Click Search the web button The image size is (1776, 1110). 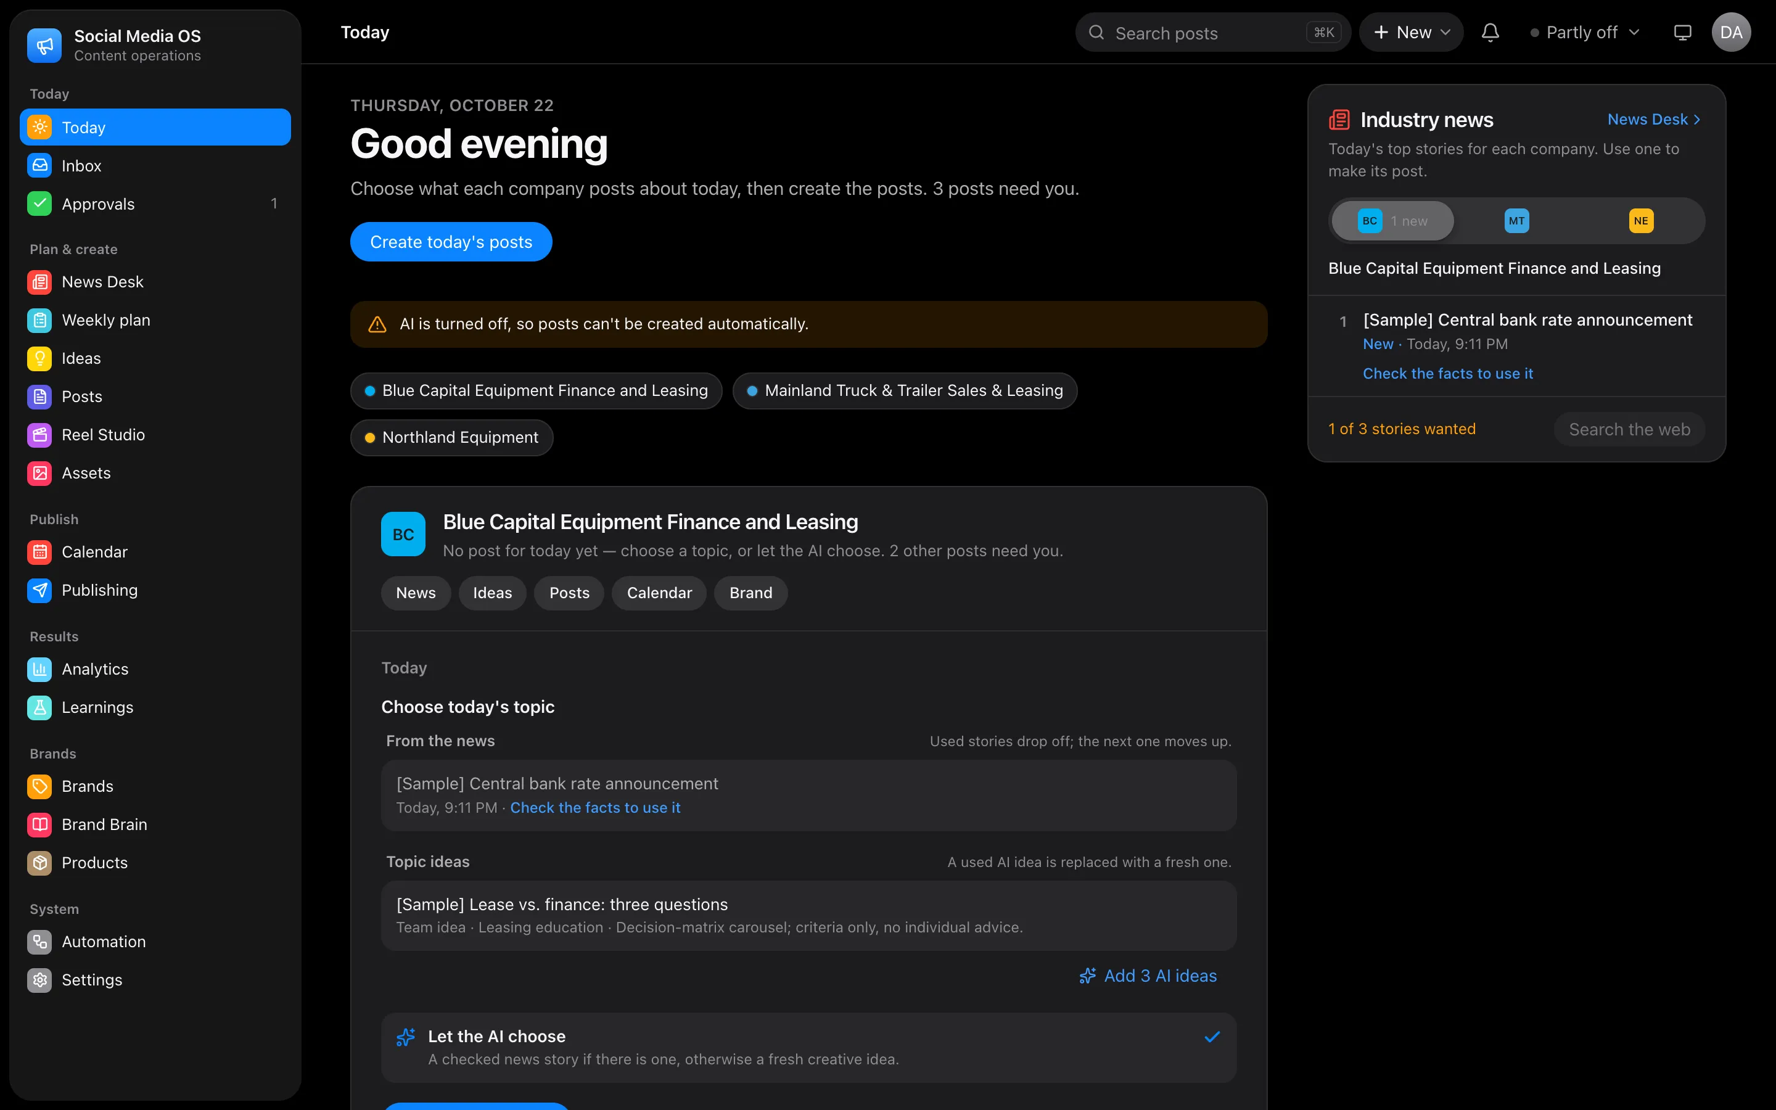click(1629, 429)
